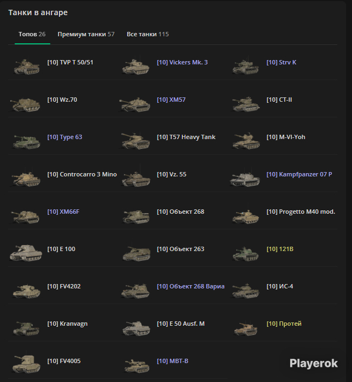Select the '[10] 121B' label
352x382 pixels.
pyautogui.click(x=280, y=249)
